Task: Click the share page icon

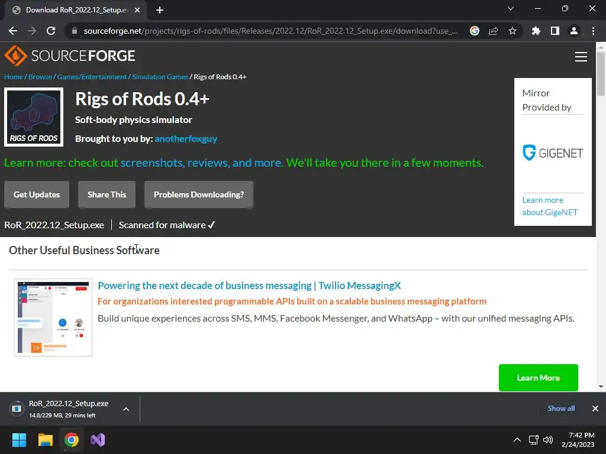Action: tap(494, 31)
